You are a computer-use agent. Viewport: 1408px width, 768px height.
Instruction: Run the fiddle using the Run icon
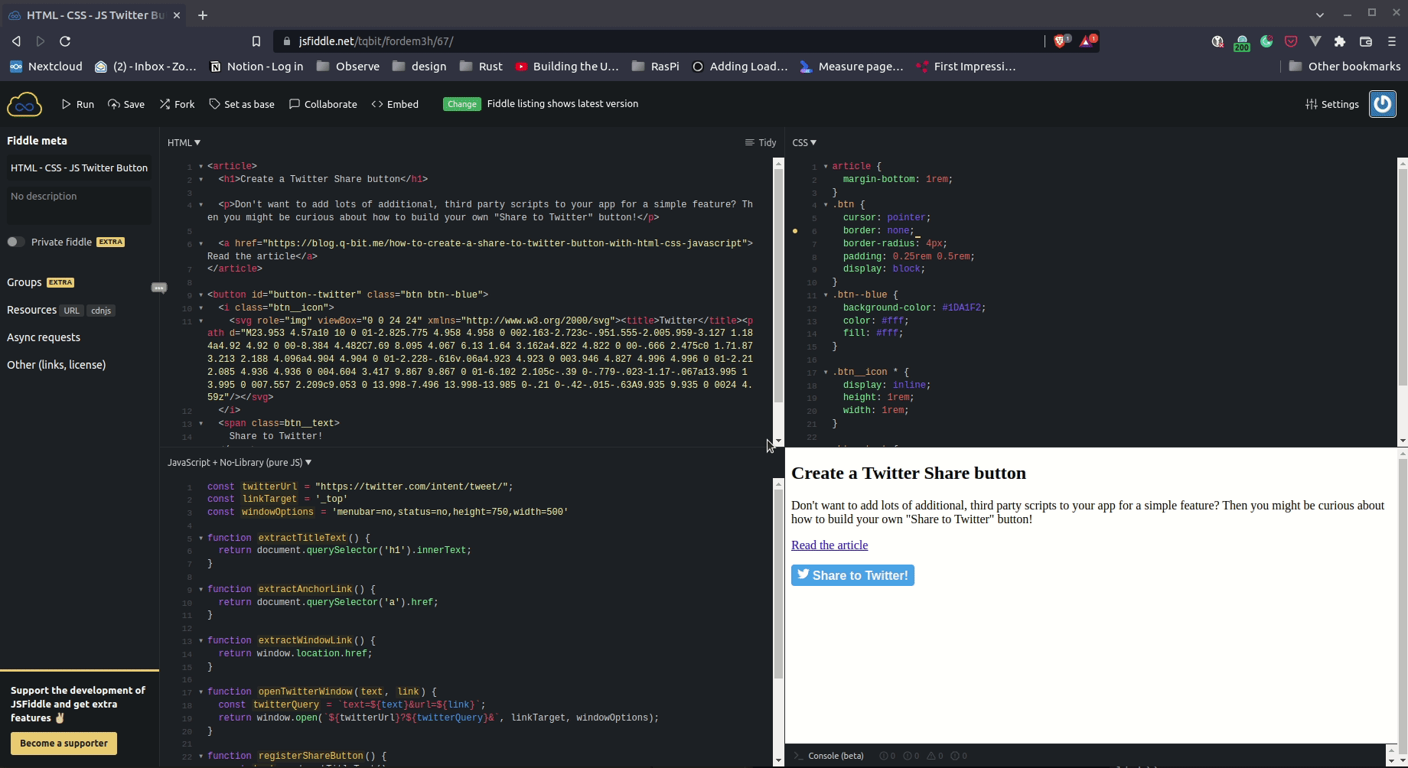pyautogui.click(x=77, y=104)
